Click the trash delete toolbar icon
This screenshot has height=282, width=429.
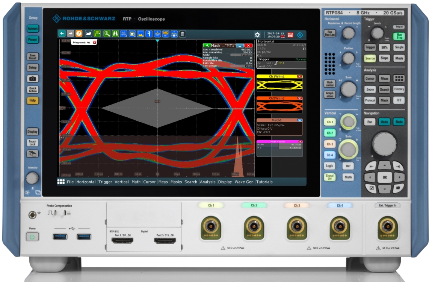coord(183,34)
